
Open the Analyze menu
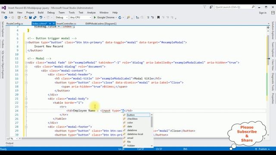pyautogui.click(x=91, y=12)
